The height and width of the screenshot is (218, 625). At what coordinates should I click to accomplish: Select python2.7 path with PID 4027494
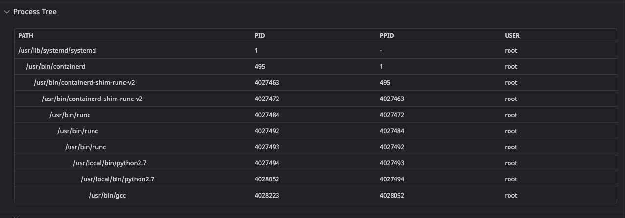[x=110, y=163]
